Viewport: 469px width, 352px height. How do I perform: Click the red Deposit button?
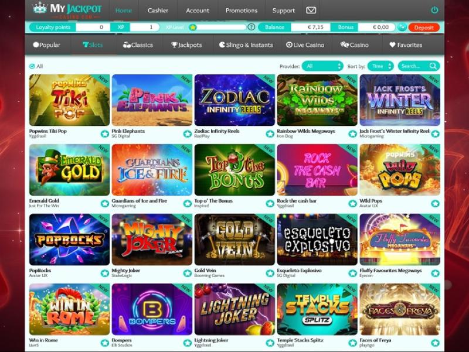pos(424,27)
